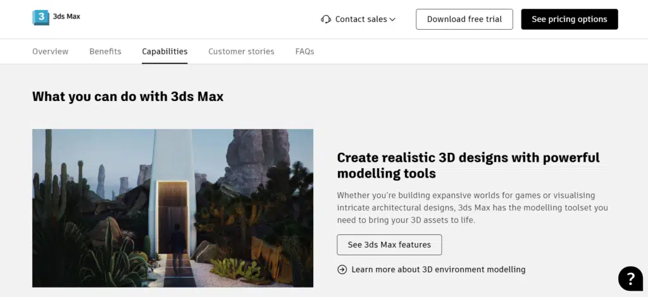Click the Download free trial button
The height and width of the screenshot is (297, 648).
(464, 20)
